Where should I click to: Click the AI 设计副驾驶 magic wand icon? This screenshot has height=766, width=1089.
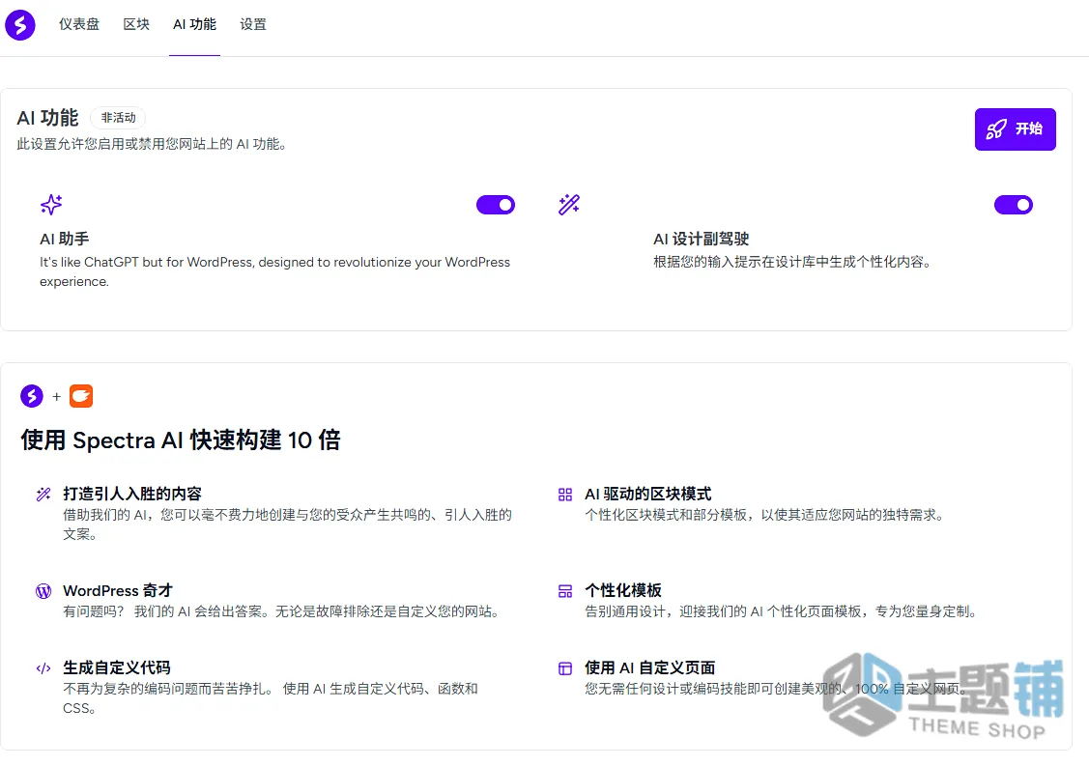point(569,205)
